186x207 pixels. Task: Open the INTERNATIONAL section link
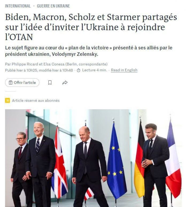point(18,6)
